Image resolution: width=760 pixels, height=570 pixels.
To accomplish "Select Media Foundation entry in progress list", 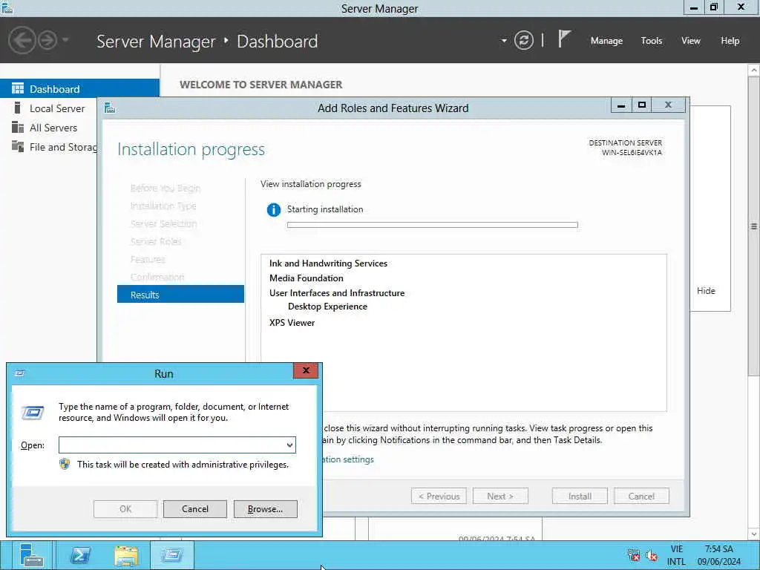I will pos(306,278).
